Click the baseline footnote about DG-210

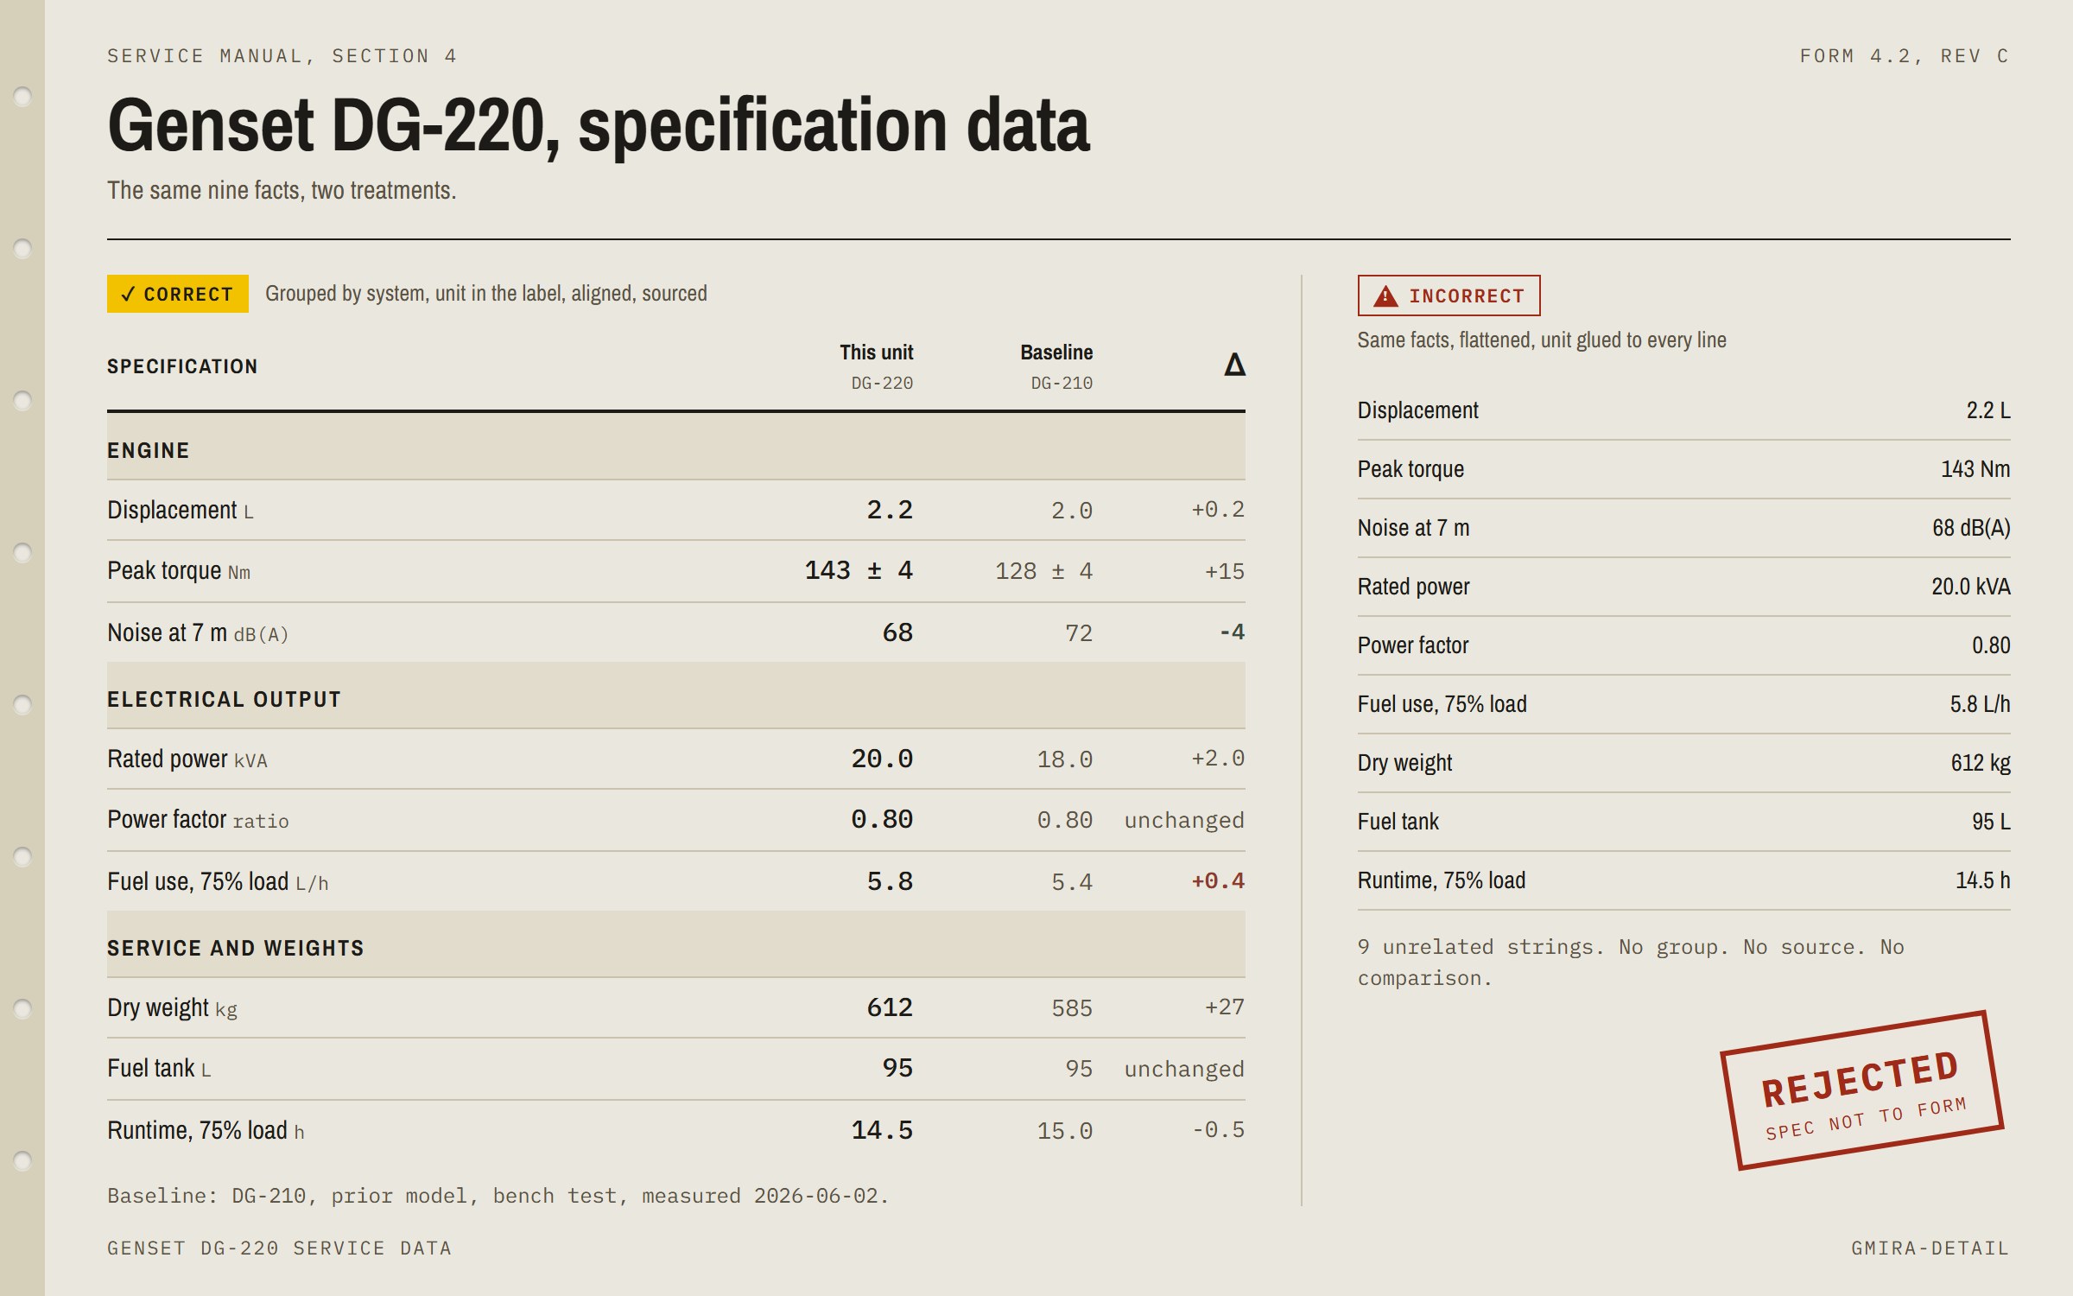[498, 1196]
